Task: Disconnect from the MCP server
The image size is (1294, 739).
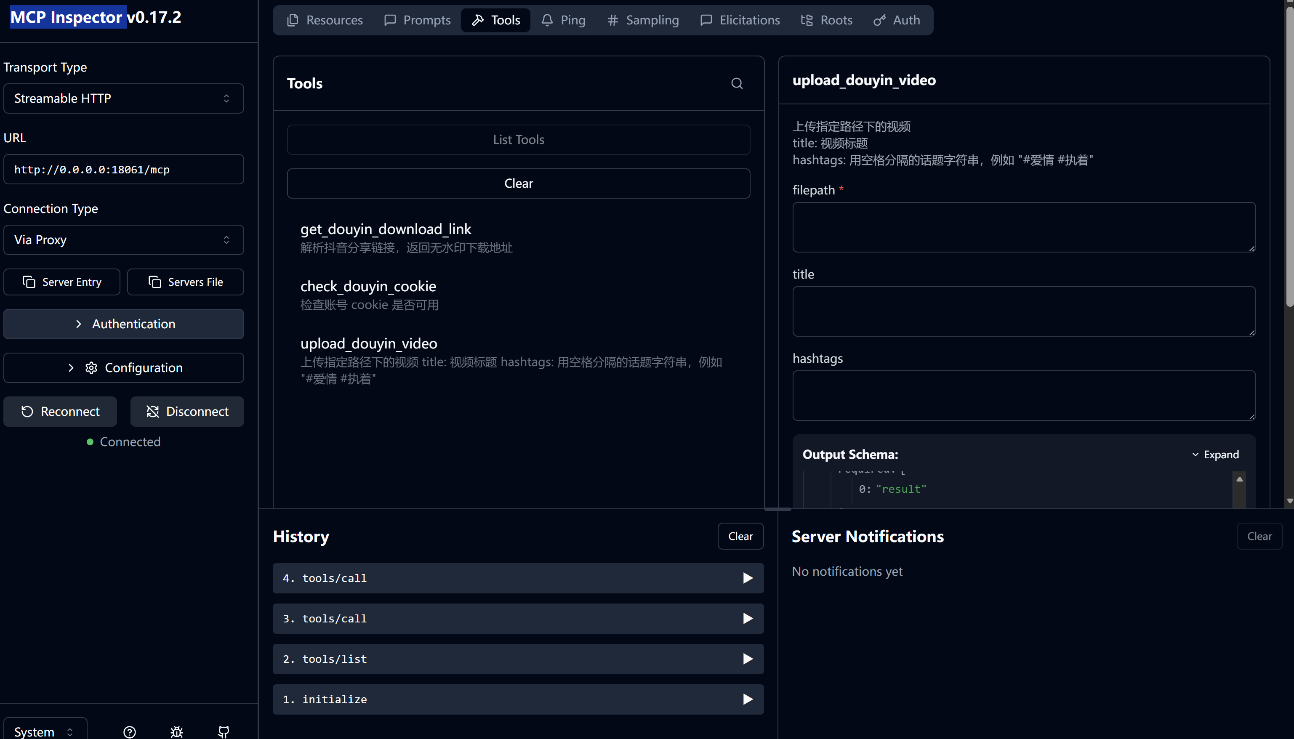Action: point(187,411)
